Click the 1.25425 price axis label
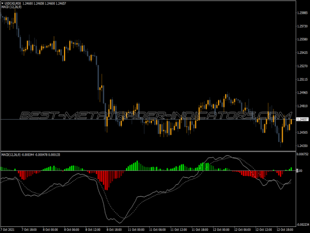Screen dimensions: 310x233 tap(302, 52)
